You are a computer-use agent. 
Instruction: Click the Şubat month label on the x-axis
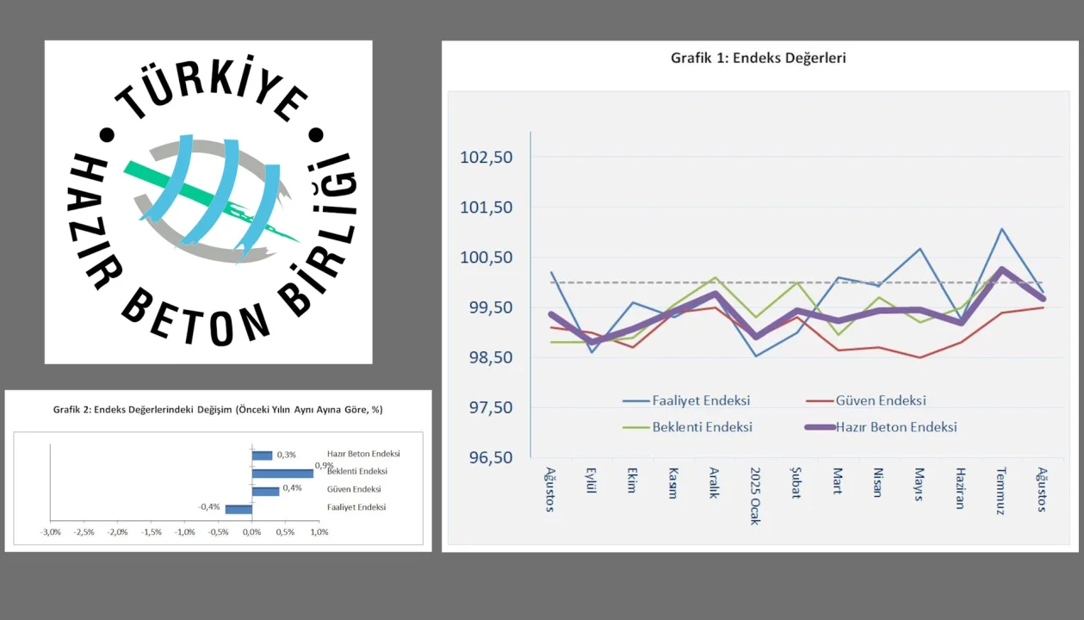[x=796, y=485]
